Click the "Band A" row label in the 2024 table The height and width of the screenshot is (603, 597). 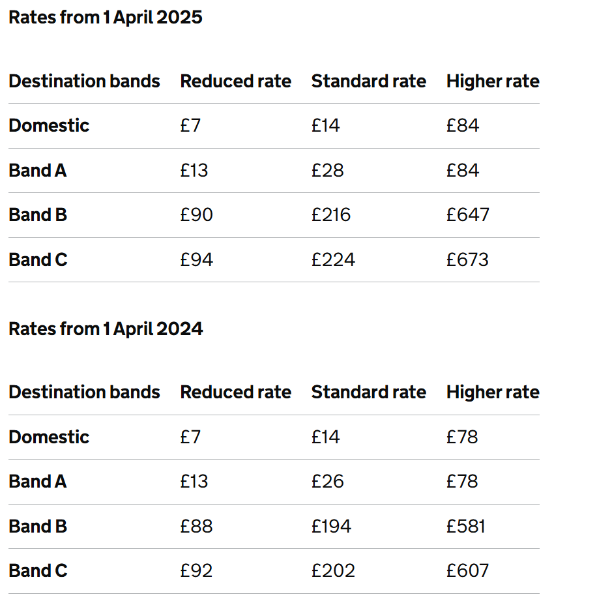point(38,482)
